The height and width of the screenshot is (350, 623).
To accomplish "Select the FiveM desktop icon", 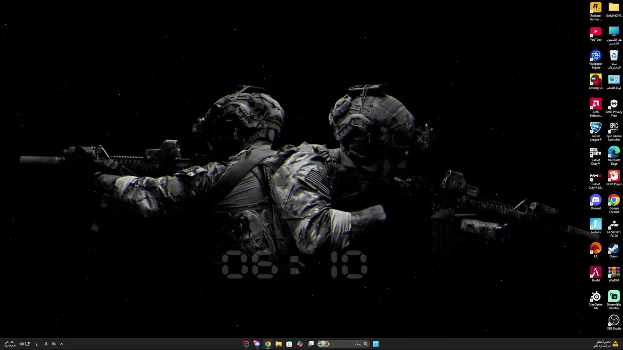I will pyautogui.click(x=596, y=274).
